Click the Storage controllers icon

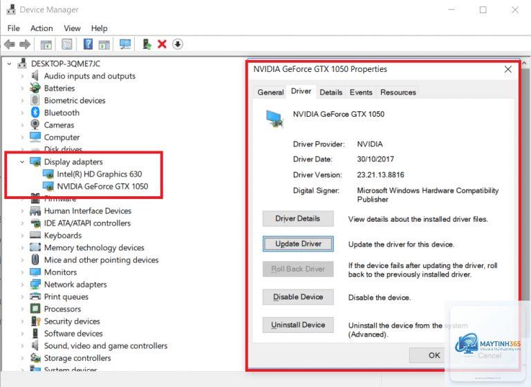point(35,358)
